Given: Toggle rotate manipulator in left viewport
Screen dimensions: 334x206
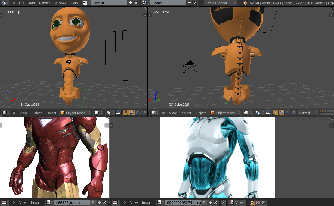Looking at the screenshot, I should [x=138, y=113].
